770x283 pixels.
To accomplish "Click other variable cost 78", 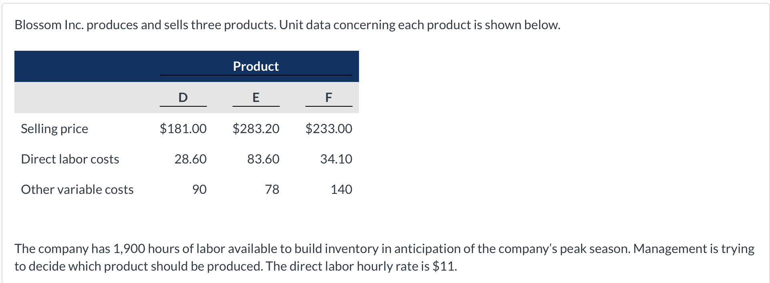I will pos(272,189).
